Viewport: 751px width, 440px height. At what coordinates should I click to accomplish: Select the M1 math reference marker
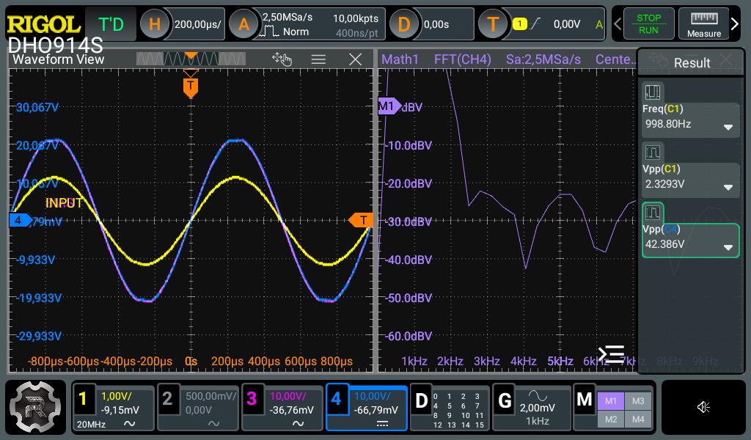coord(389,106)
